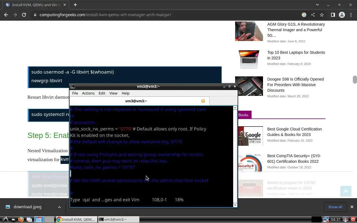Open the Help menu in terminal
The height and width of the screenshot is (223, 357).
[126, 93]
